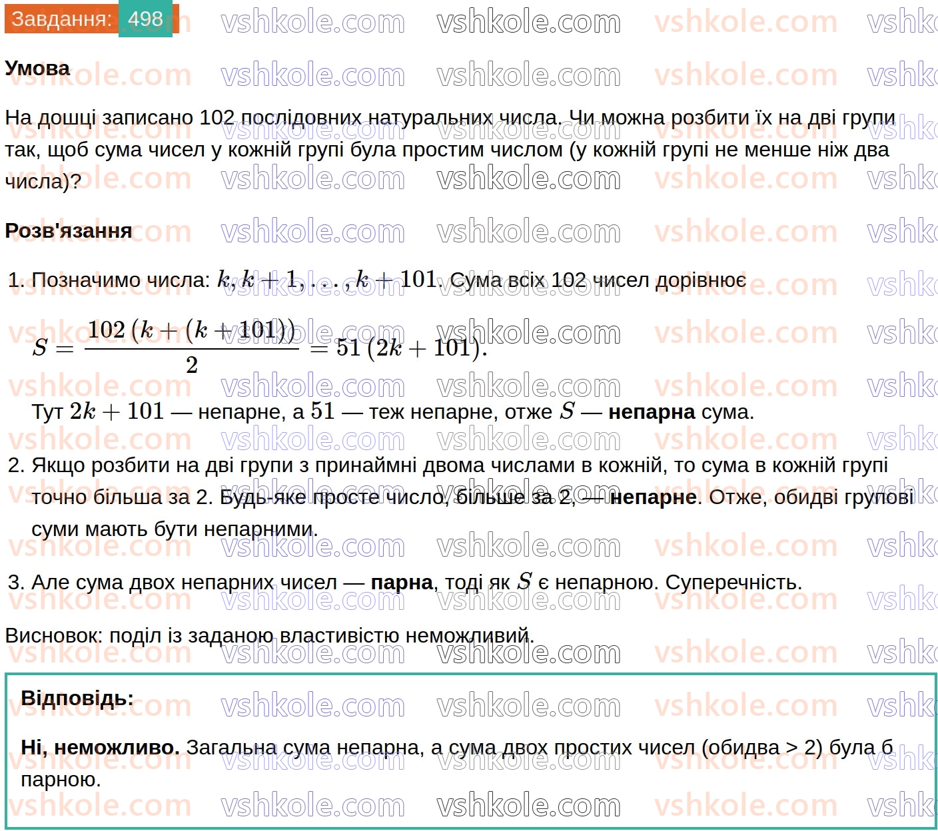The height and width of the screenshot is (831, 938).
Task: Click the Відповідь heading in the answer box
Action: [x=79, y=696]
